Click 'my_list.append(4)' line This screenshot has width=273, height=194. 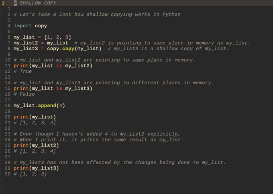tap(39, 106)
